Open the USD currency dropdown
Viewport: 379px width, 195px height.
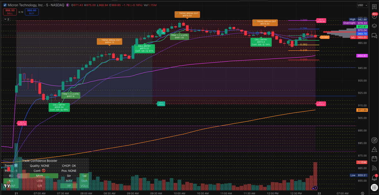tap(362, 5)
